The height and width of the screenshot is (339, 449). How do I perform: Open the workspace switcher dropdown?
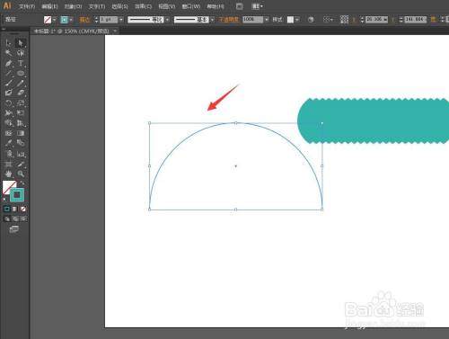[x=258, y=6]
